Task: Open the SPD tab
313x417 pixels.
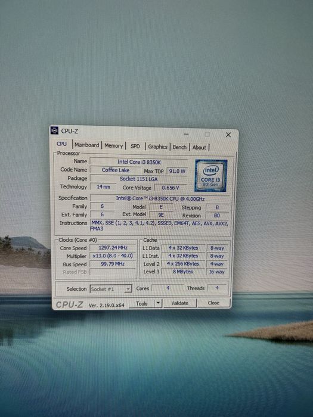Action: 135,147
